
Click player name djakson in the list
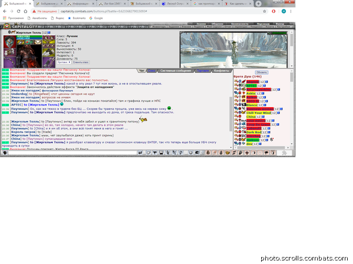[252, 140]
